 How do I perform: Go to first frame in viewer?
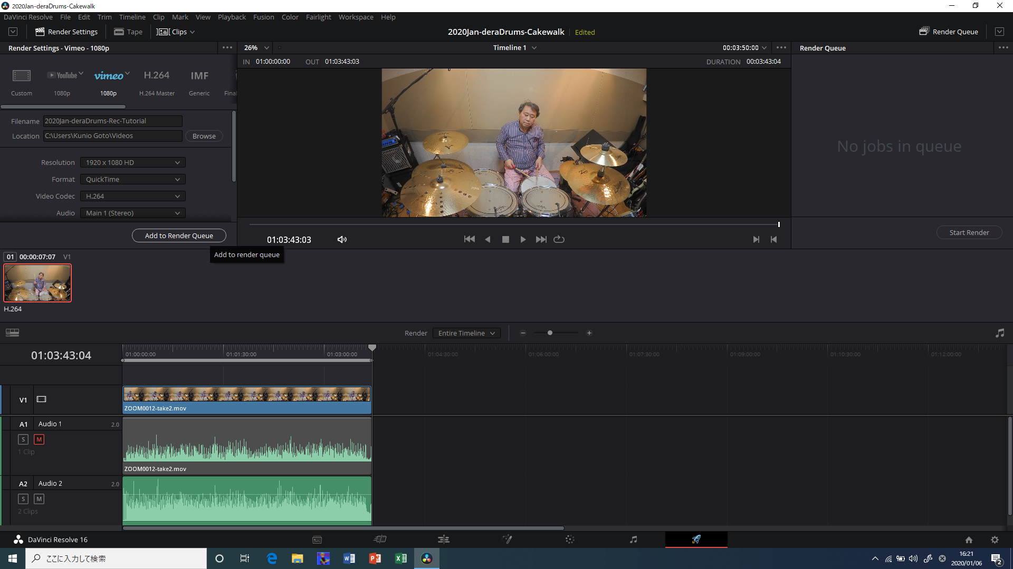[469, 239]
